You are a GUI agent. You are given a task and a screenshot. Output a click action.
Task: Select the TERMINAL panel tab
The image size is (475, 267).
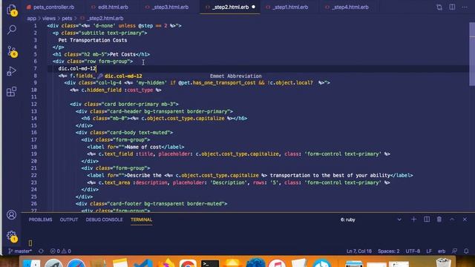pyautogui.click(x=141, y=220)
